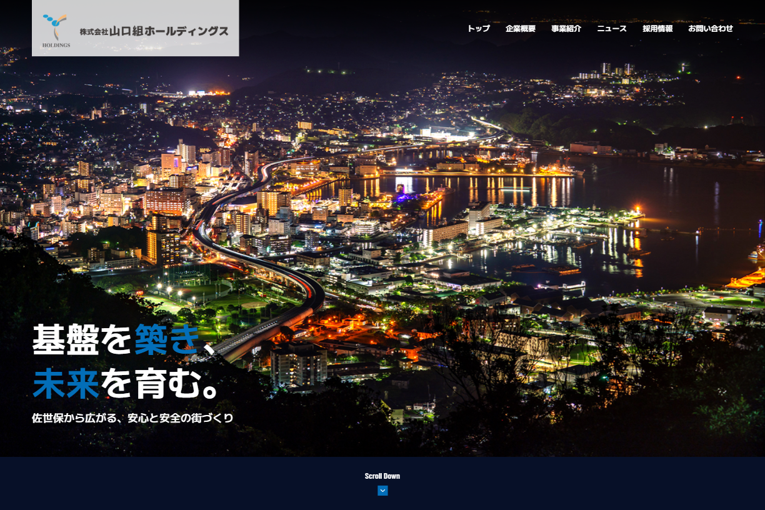The width and height of the screenshot is (765, 510).
Task: Click the gray logo banner background
Action: click(136, 28)
